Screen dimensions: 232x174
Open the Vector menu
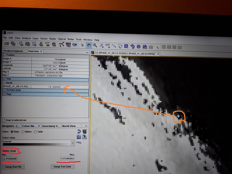coord(44,39)
